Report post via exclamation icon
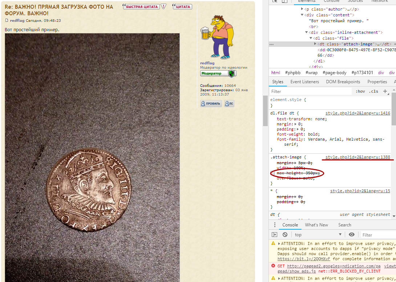Screen dimensions: 396x282 [x=163, y=7]
